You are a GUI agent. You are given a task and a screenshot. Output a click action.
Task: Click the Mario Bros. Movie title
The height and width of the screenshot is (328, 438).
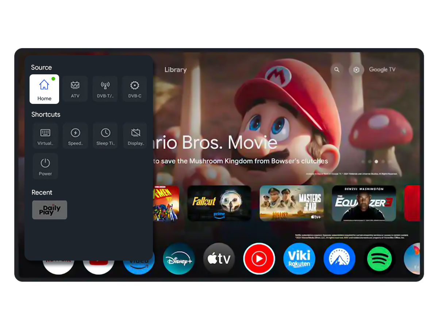pyautogui.click(x=215, y=142)
